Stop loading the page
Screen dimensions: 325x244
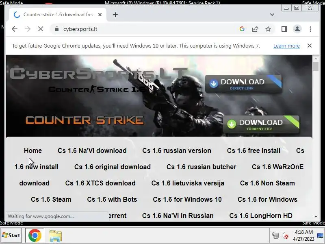click(41, 29)
